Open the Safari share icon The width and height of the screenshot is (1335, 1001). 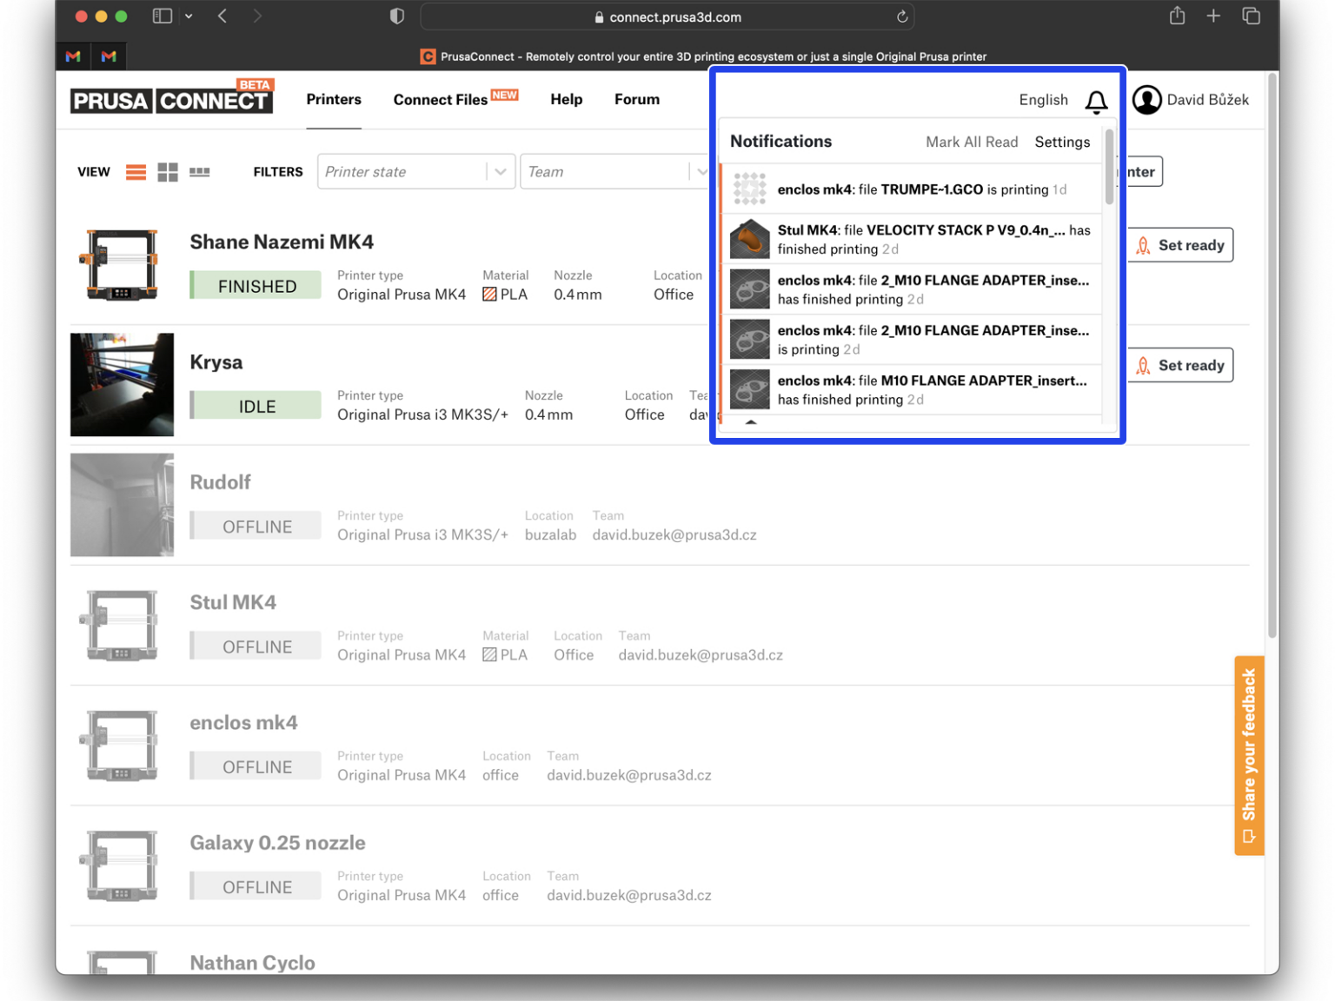coord(1177,16)
